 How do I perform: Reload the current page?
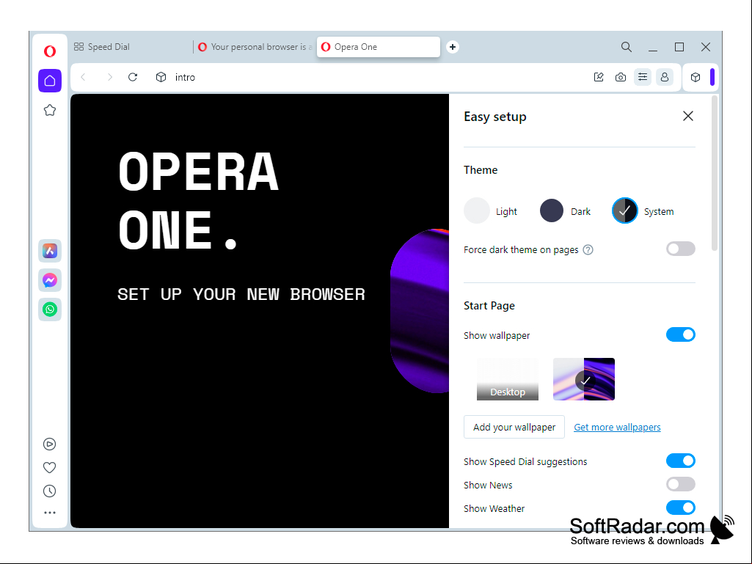(133, 77)
